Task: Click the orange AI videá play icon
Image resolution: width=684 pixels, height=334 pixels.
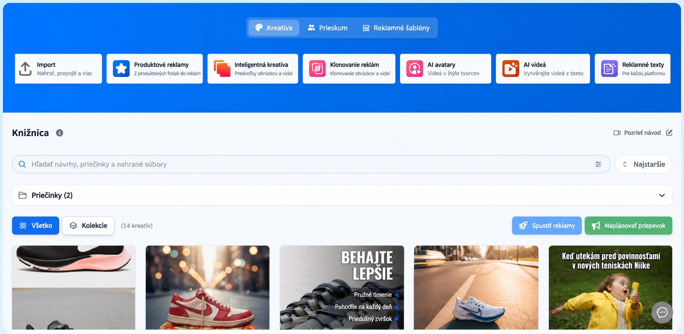Action: (x=510, y=69)
